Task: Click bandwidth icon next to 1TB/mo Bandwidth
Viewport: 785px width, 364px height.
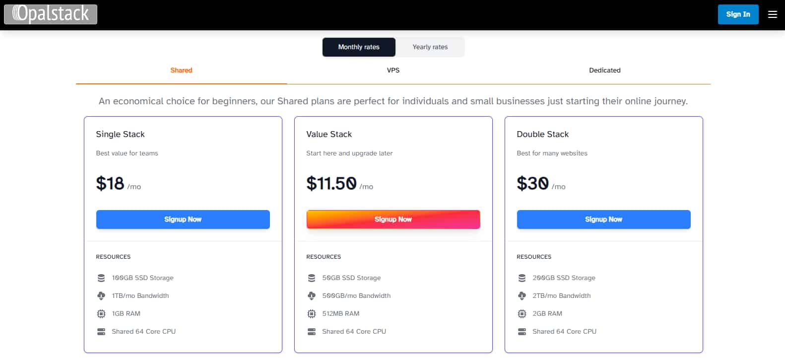Action: pos(101,296)
